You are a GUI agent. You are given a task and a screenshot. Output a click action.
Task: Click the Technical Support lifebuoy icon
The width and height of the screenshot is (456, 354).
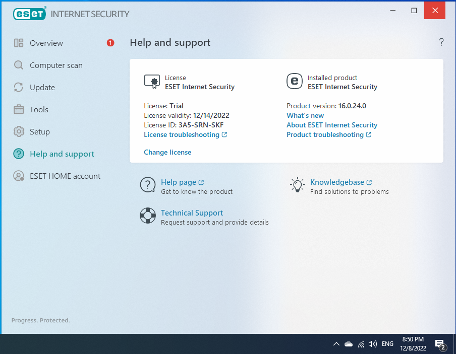(148, 216)
